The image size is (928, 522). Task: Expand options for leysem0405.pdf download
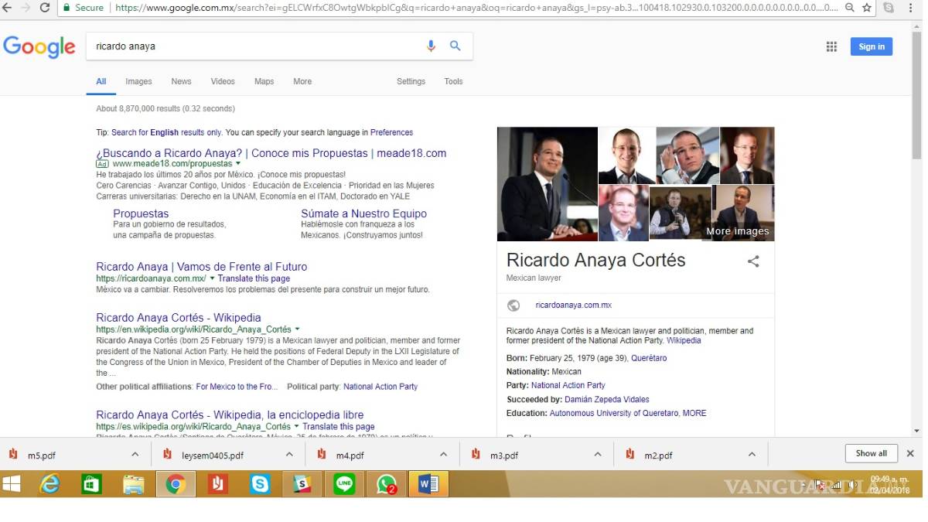(x=290, y=455)
